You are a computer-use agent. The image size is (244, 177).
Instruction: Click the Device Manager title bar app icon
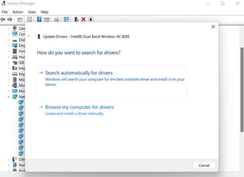click(x=3, y=3)
